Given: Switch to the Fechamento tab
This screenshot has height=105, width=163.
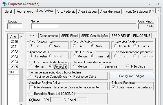Looking at the screenshot, I should click(x=25, y=12).
